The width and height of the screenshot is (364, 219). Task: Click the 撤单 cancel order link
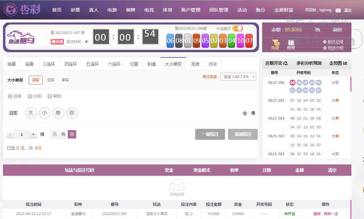pos(317,214)
